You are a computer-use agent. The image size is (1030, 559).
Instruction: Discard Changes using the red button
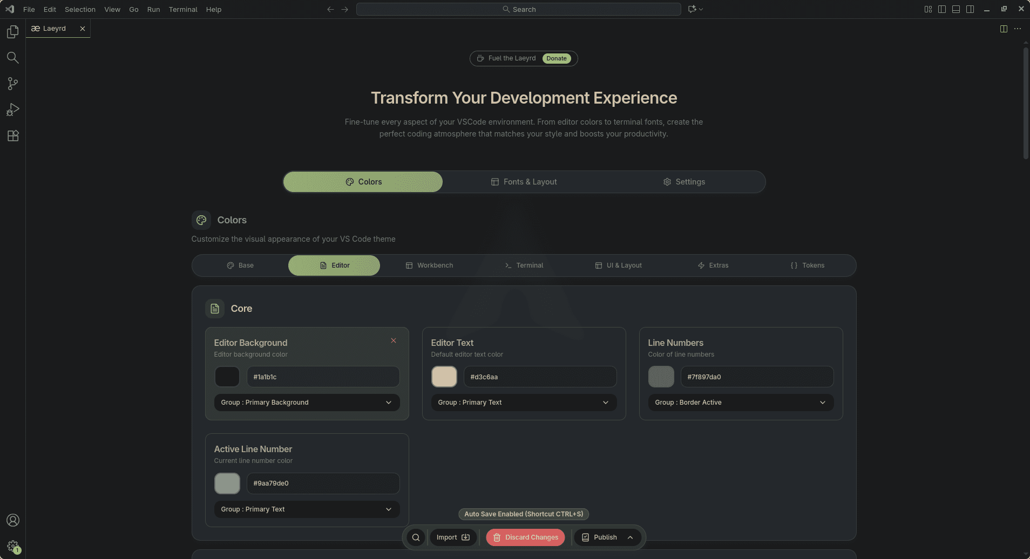525,537
